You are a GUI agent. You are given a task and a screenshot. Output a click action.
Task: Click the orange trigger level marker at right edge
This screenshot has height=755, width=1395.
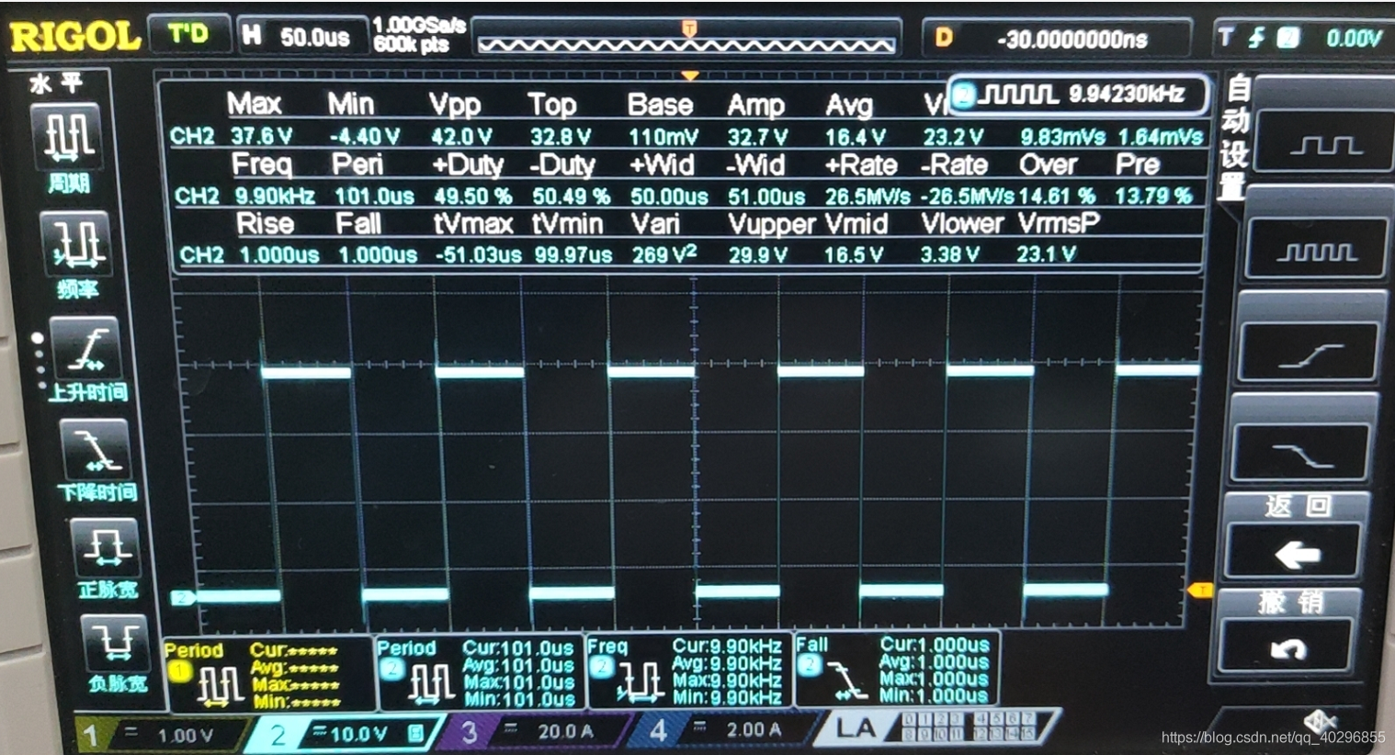[x=1199, y=590]
